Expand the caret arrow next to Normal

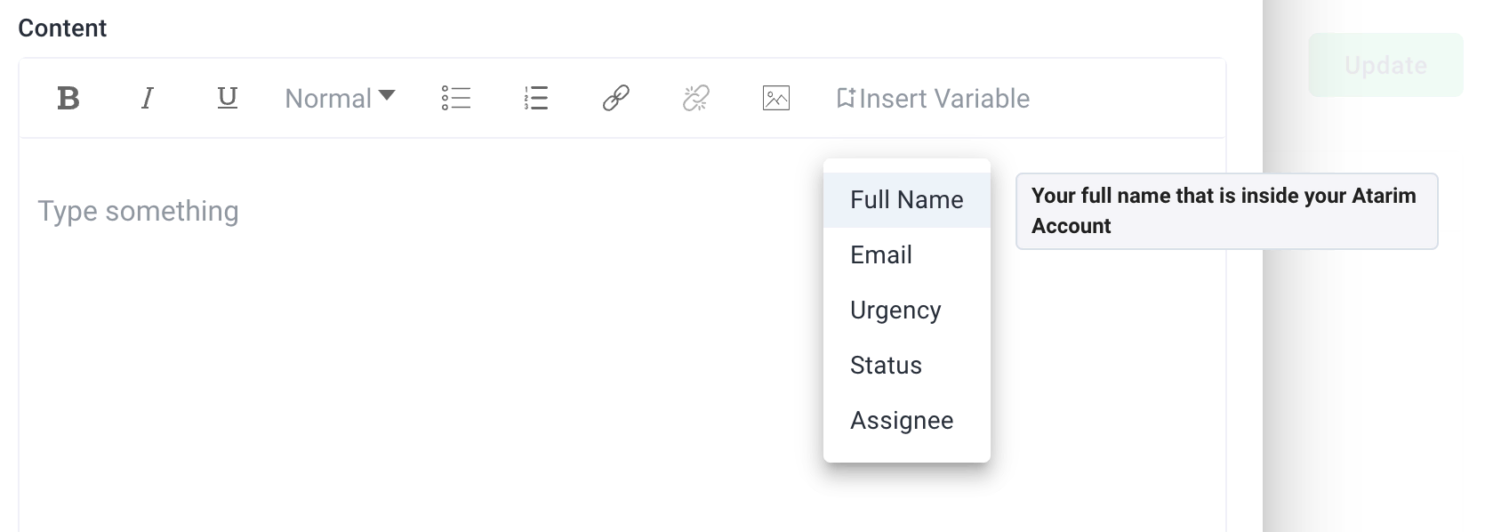(387, 95)
